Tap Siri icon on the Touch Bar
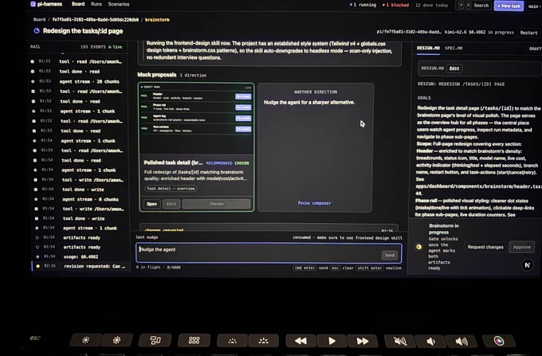This screenshot has width=542, height=356. [x=499, y=341]
